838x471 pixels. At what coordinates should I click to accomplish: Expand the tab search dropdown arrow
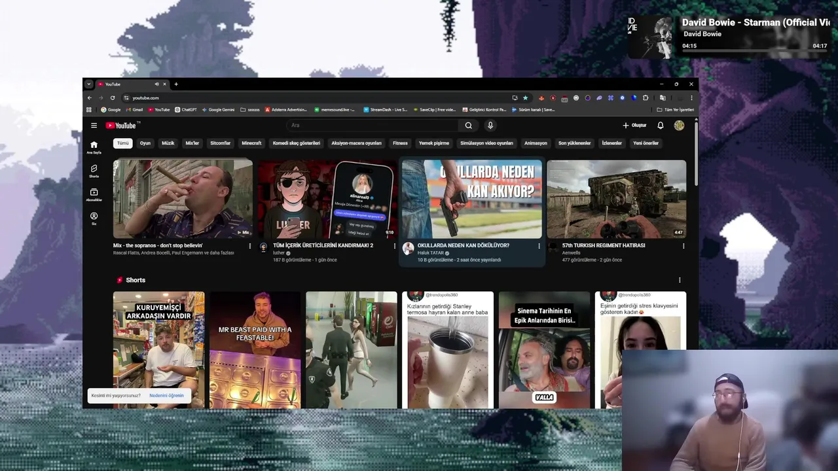coord(89,84)
